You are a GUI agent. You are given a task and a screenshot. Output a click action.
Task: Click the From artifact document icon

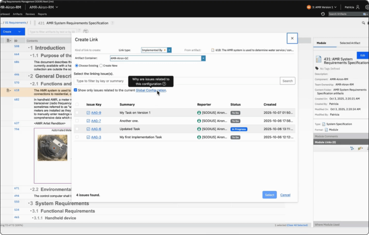[x=213, y=50]
